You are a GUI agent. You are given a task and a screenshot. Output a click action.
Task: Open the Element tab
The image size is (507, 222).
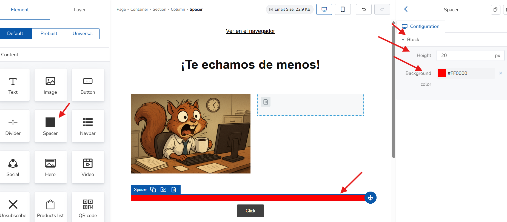coord(20,10)
